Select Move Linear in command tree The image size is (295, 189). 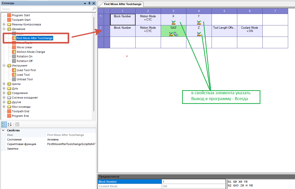point(24,47)
